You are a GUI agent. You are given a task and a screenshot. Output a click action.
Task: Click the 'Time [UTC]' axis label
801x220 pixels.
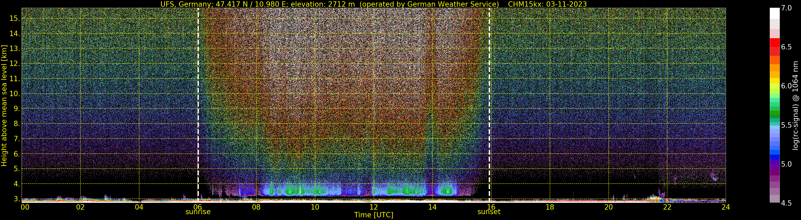(x=374, y=215)
